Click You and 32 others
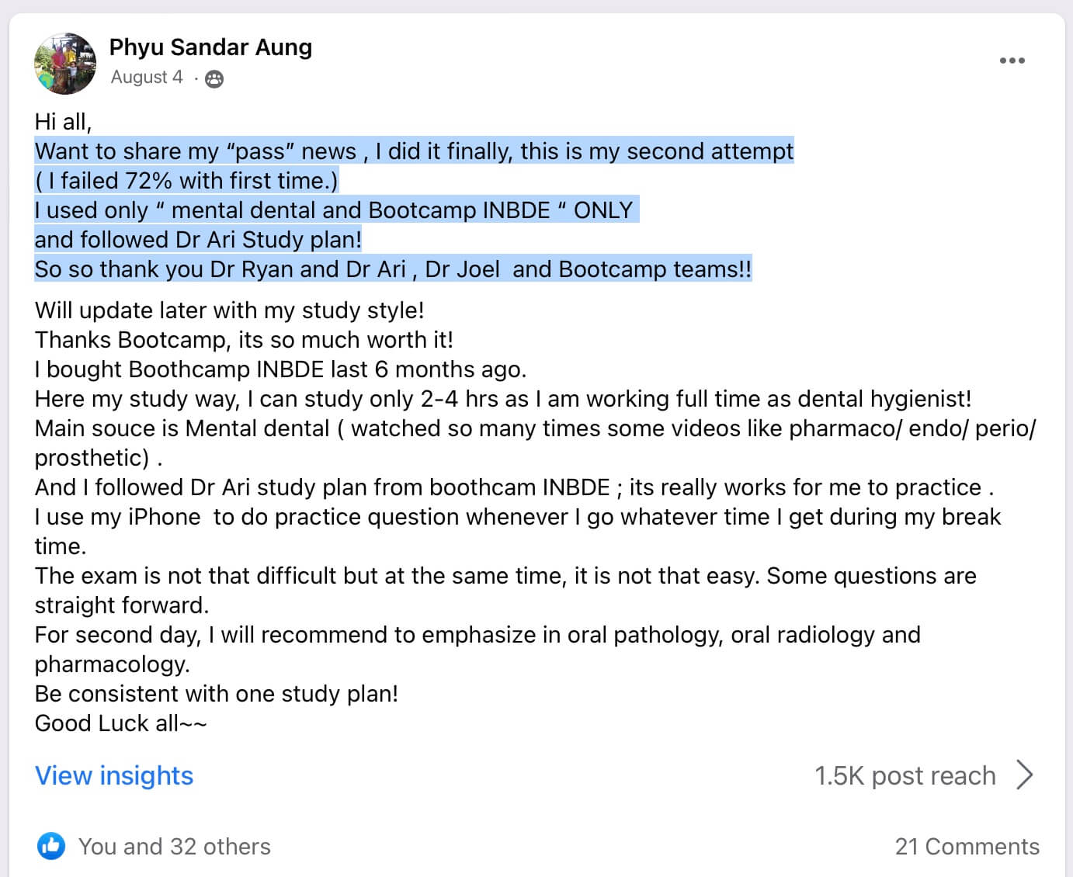Screen dimensions: 1073x877 [x=174, y=847]
